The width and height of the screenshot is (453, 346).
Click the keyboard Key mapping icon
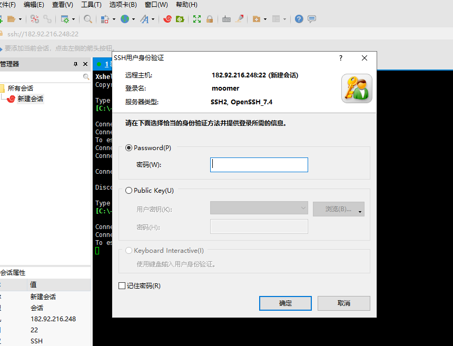pos(226,19)
